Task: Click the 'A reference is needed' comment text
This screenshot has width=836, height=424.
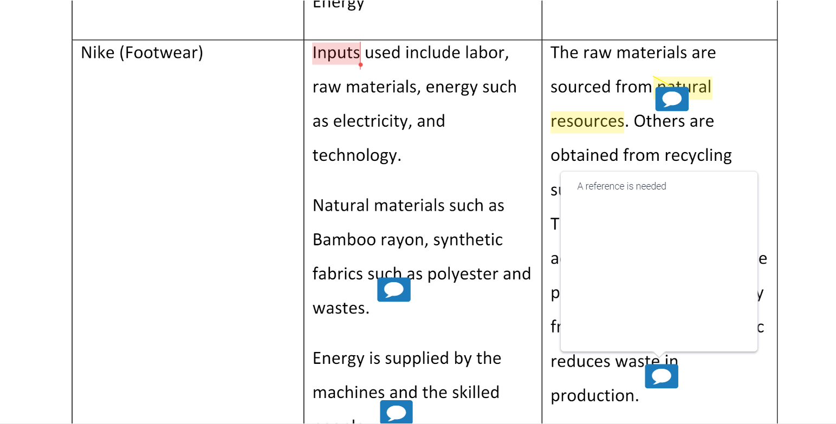Action: click(621, 186)
